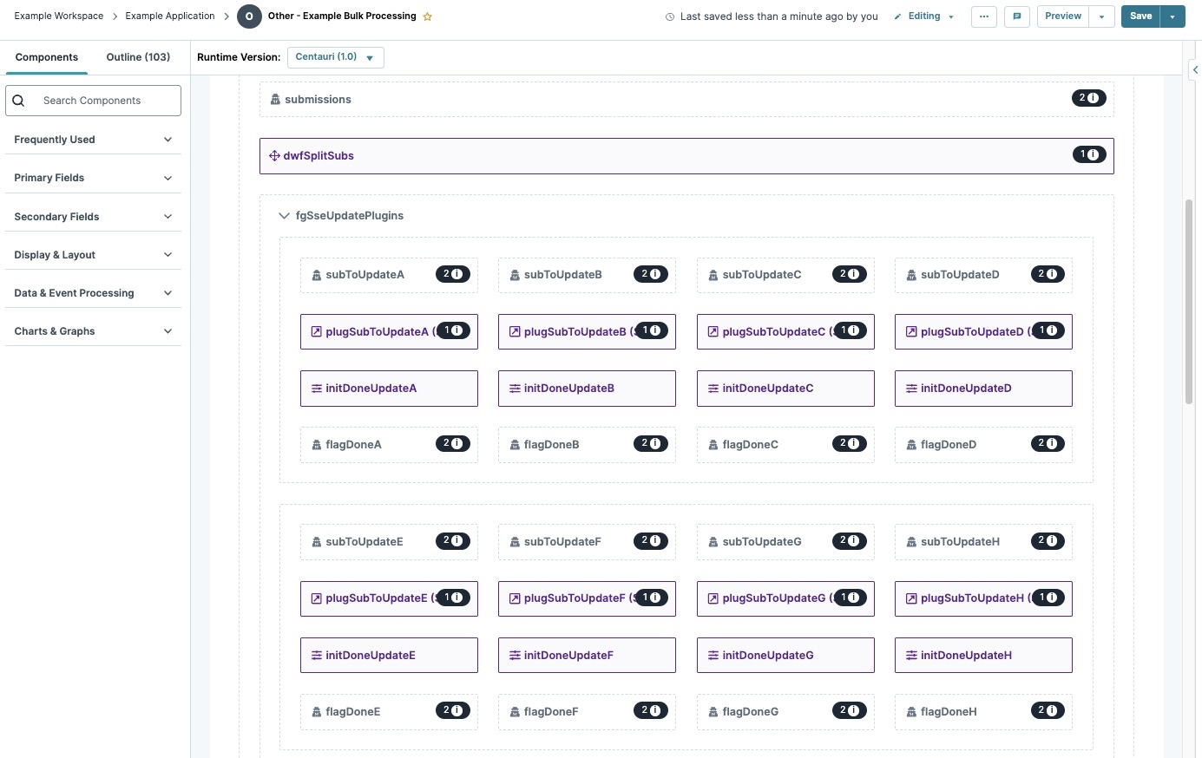Click the Search Components input field
Image resolution: width=1202 pixels, height=758 pixels.
93,101
